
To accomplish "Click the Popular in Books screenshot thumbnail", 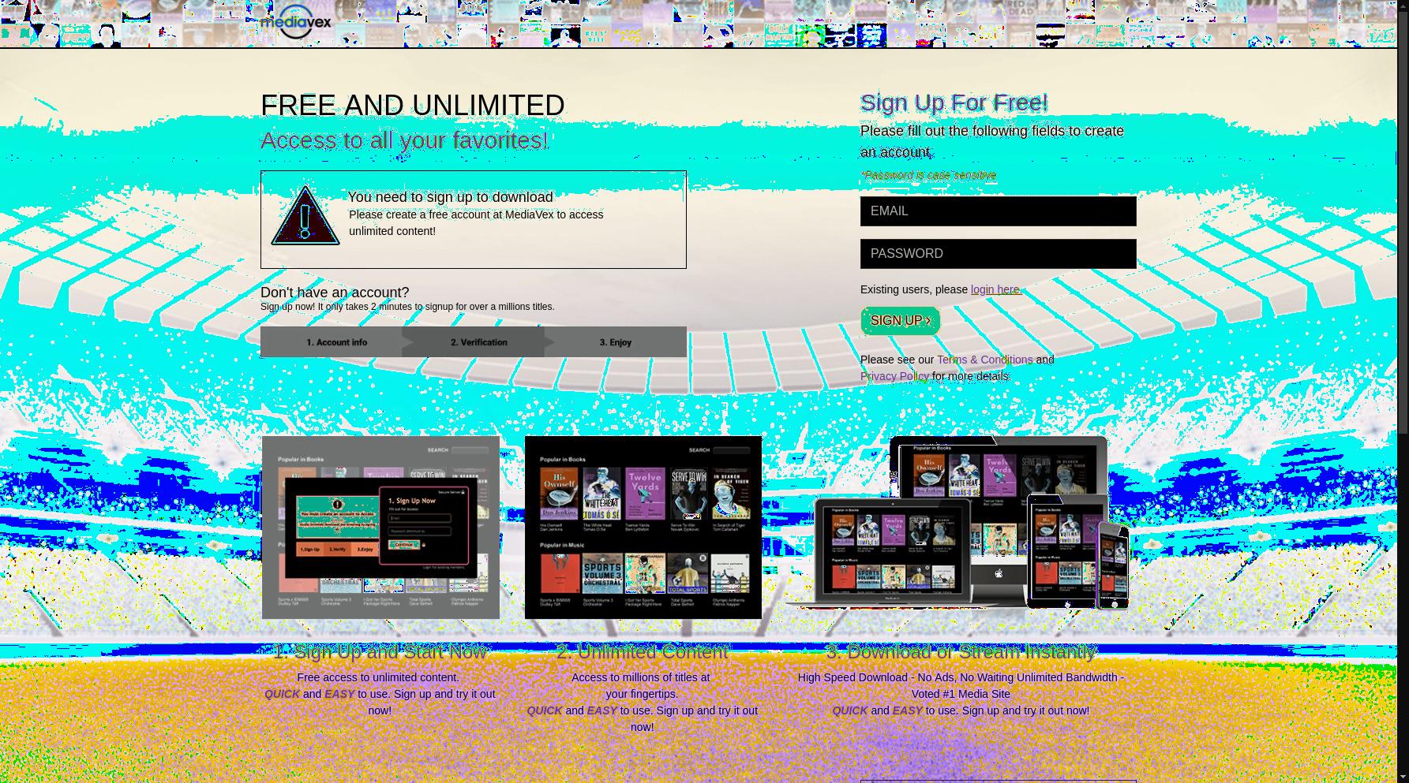I will pos(643,528).
